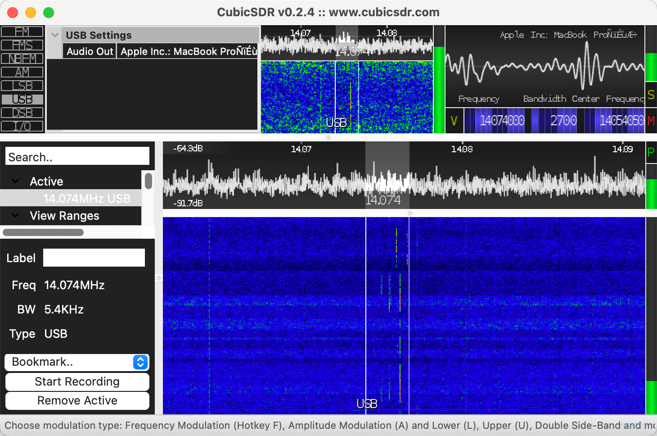The width and height of the screenshot is (657, 436).
Task: Click the -64.3dB spectrum ceiling label
Action: point(188,148)
